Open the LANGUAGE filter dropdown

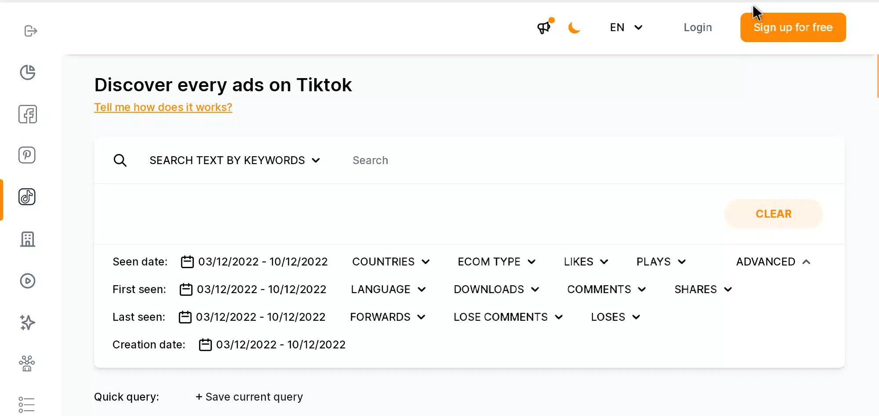pos(388,289)
